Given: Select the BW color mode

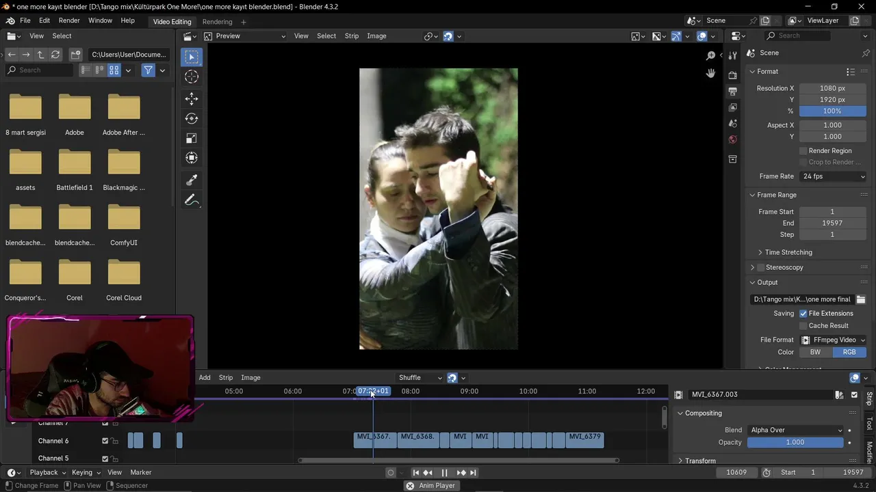Looking at the screenshot, I should 816,352.
